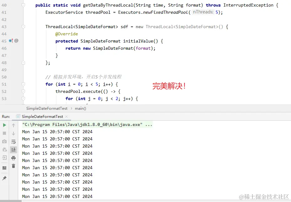Click the down-the-stack-trace arrow button

coord(13,133)
